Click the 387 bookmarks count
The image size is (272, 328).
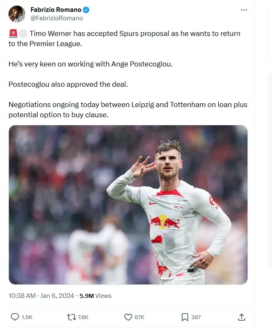(196, 317)
